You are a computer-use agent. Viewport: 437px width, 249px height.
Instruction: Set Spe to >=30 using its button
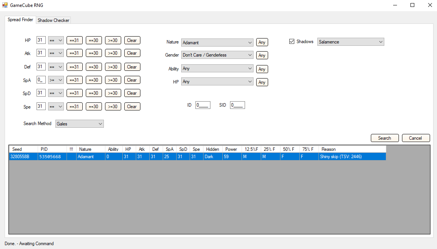click(x=113, y=106)
